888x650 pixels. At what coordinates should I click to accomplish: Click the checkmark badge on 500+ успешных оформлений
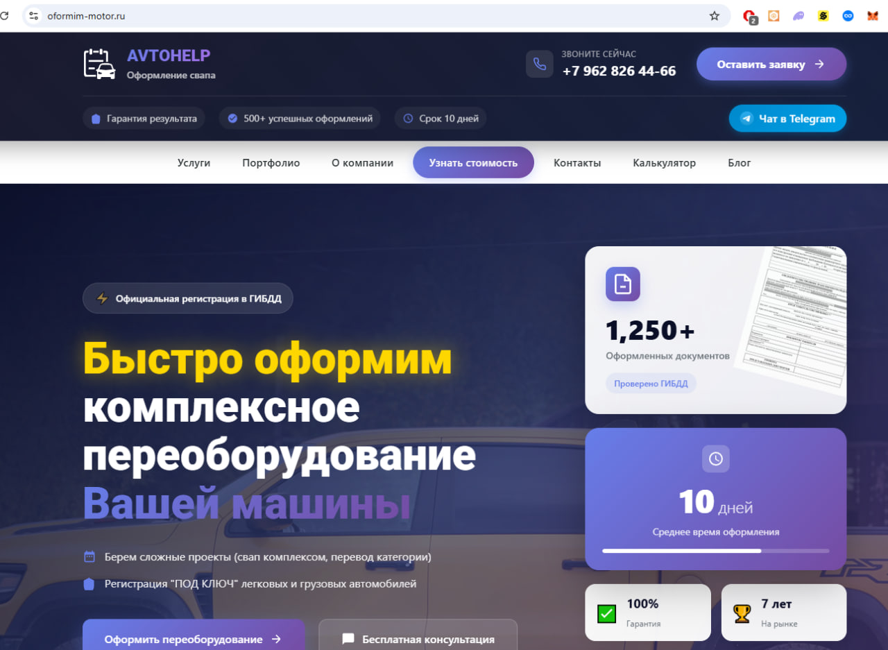coord(232,118)
